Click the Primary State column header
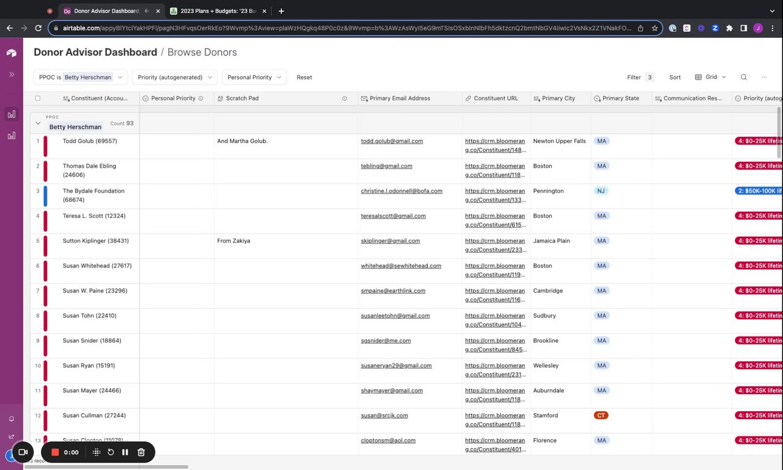 (622, 99)
